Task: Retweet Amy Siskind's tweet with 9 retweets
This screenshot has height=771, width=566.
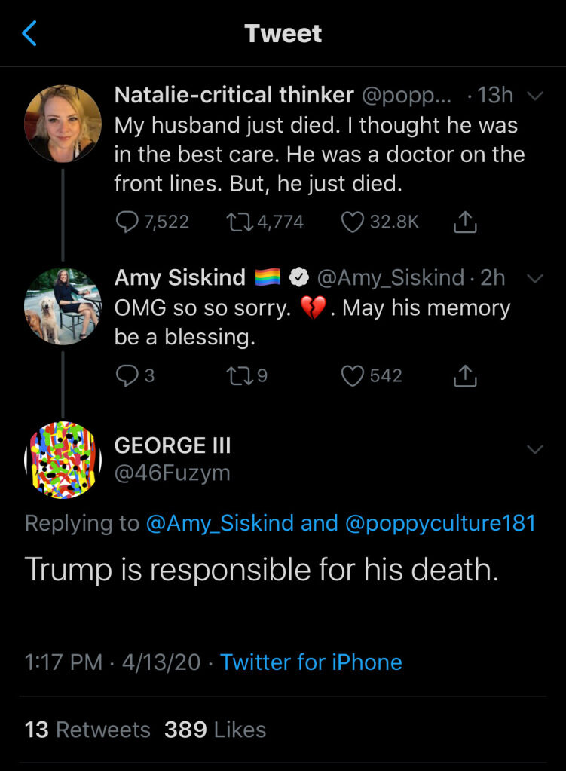Action: [237, 375]
